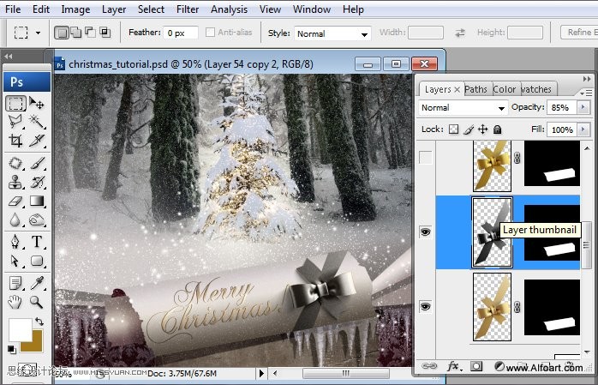
Task: Click the gold background color swatch
Action: (35, 345)
